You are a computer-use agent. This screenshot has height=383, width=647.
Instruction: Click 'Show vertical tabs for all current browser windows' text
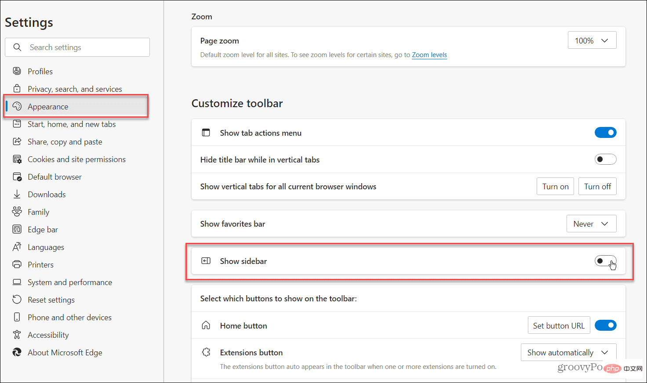point(288,187)
